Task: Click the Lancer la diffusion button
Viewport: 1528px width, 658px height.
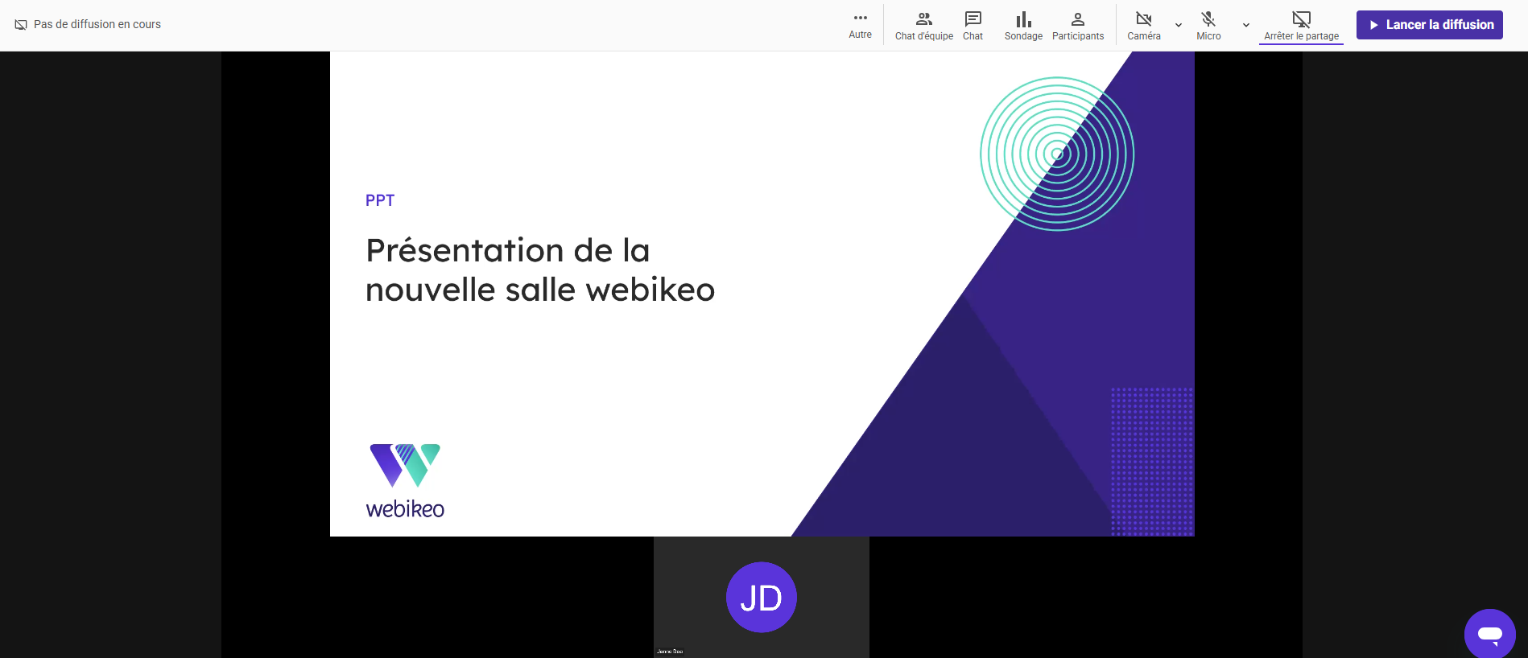Action: (1429, 25)
